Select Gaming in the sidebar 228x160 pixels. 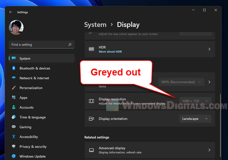[x=25, y=127]
